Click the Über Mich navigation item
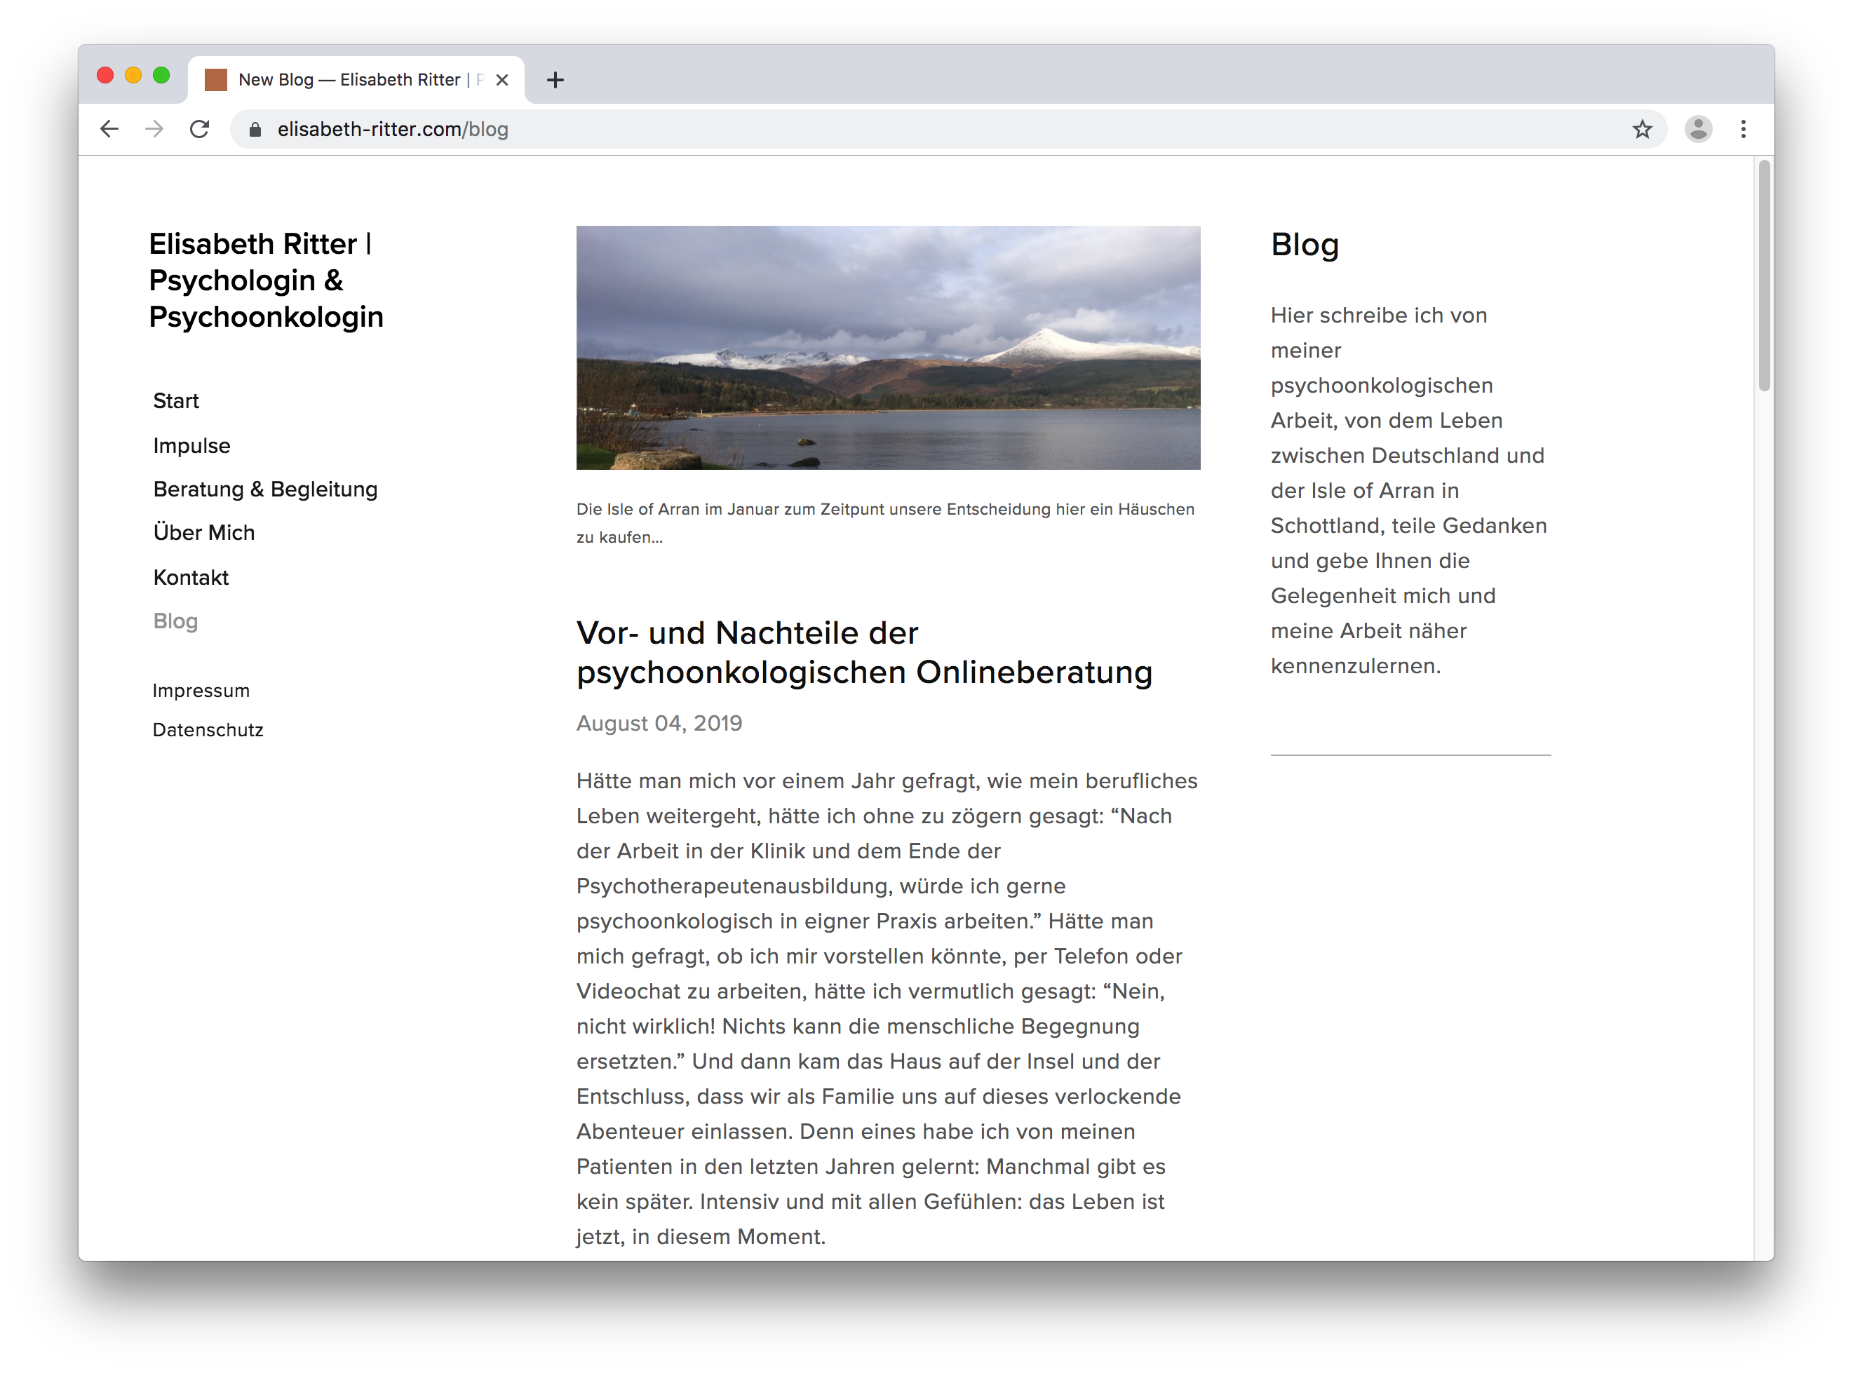 pyautogui.click(x=203, y=532)
